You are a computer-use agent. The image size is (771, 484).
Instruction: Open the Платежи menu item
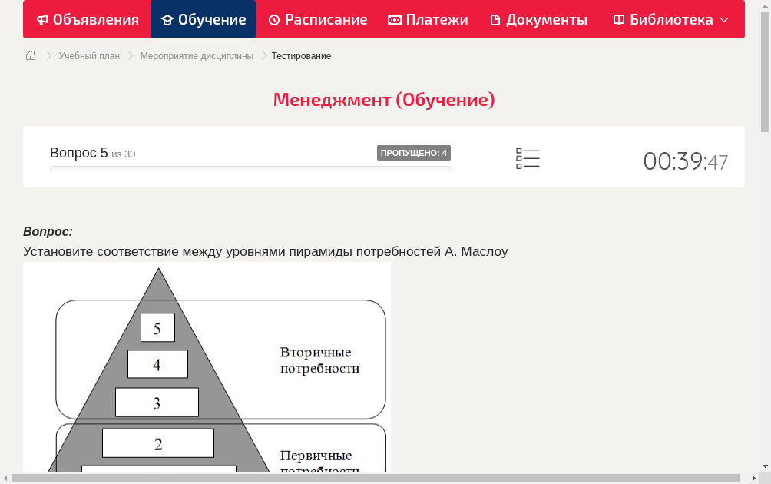(x=427, y=19)
